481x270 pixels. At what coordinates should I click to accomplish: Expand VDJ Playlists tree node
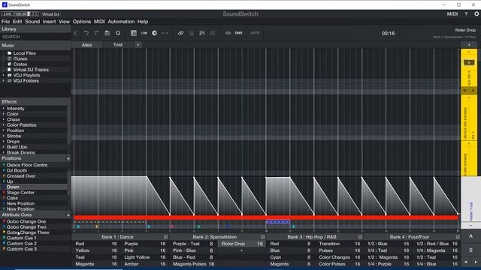[3, 75]
